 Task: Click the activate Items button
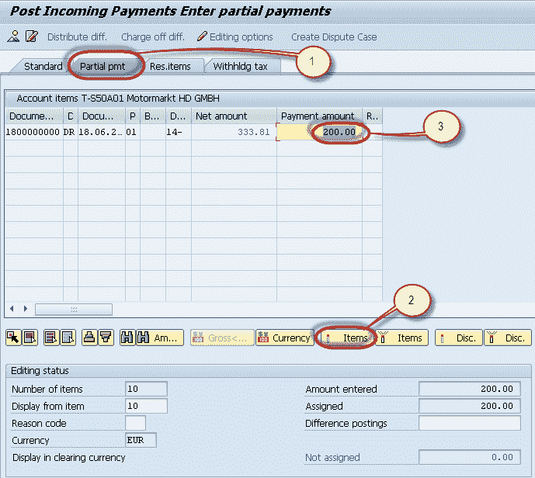pos(346,338)
